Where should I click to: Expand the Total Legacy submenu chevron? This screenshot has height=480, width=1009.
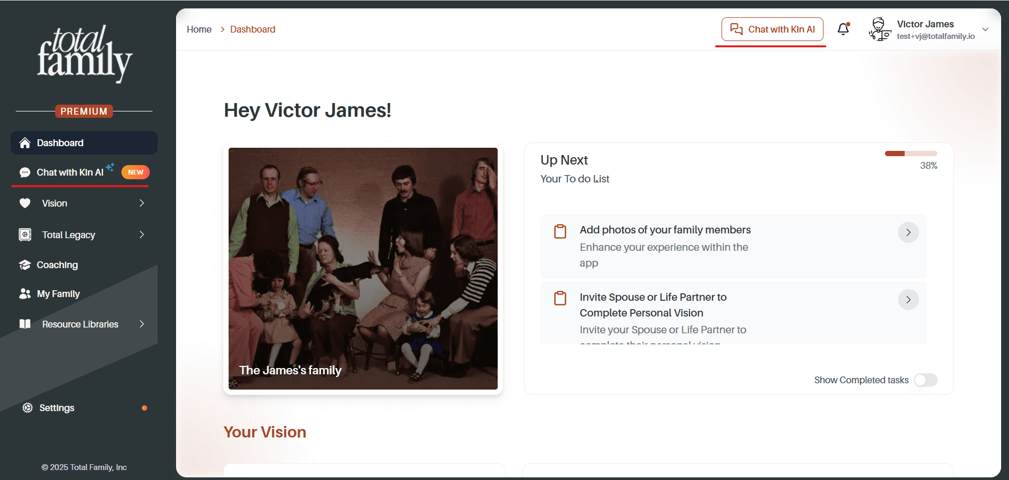click(141, 234)
